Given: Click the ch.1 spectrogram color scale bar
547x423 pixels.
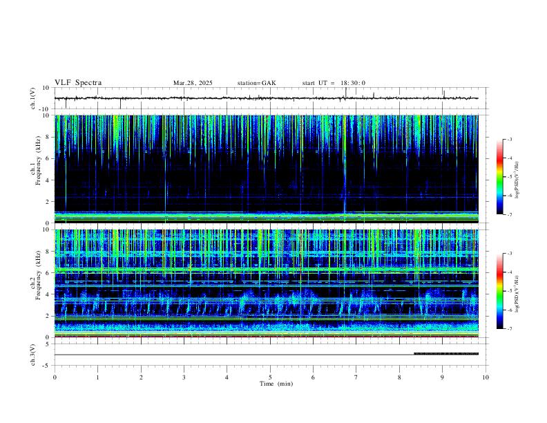Looking at the screenshot, I should click(x=500, y=177).
